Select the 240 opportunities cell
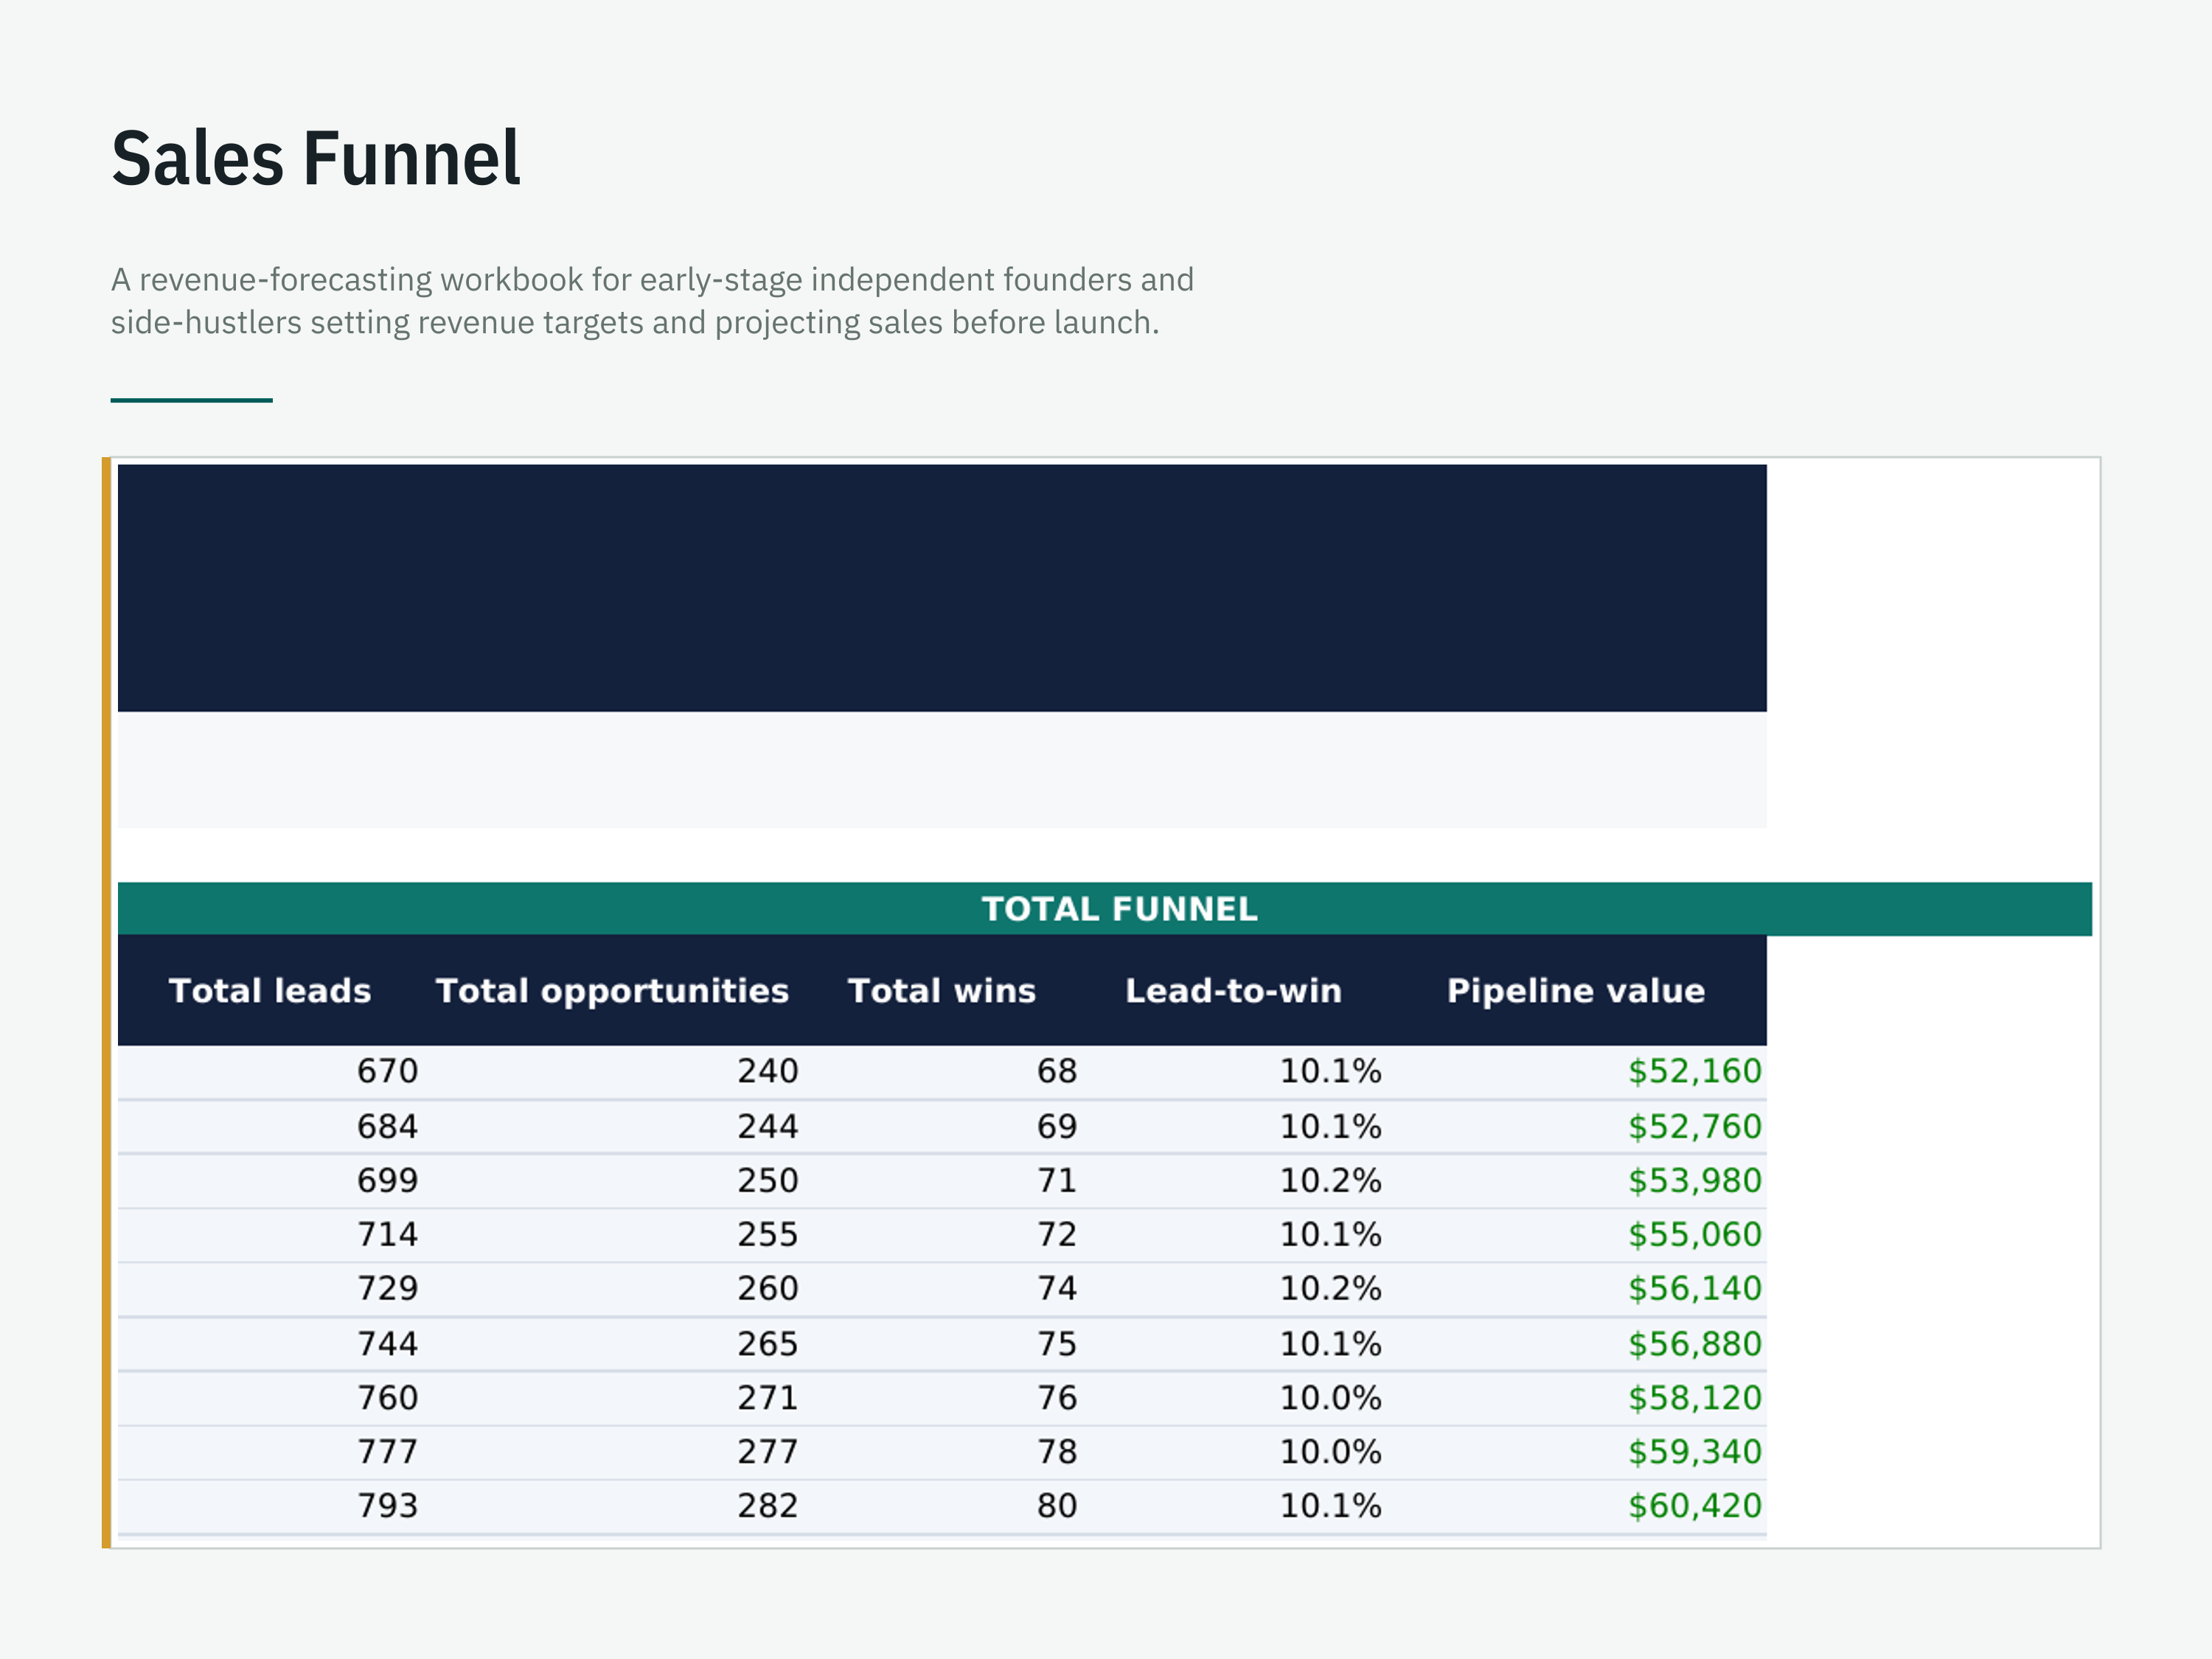The height and width of the screenshot is (1659, 2212). coord(768,1071)
